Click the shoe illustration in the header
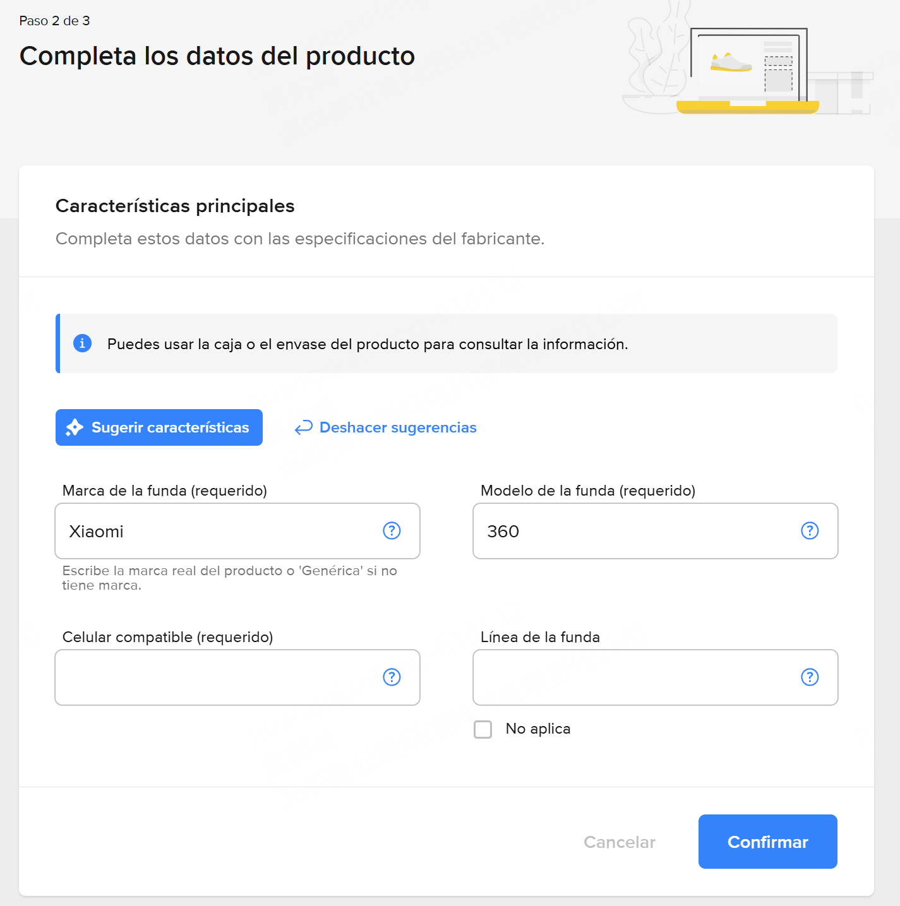Viewport: 900px width, 906px height. (x=729, y=63)
